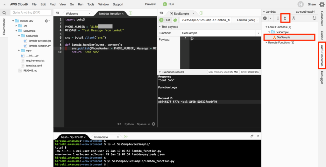This screenshot has height=167, width=326.
Task: Click Run button in SesSample pane
Action: click(165, 20)
